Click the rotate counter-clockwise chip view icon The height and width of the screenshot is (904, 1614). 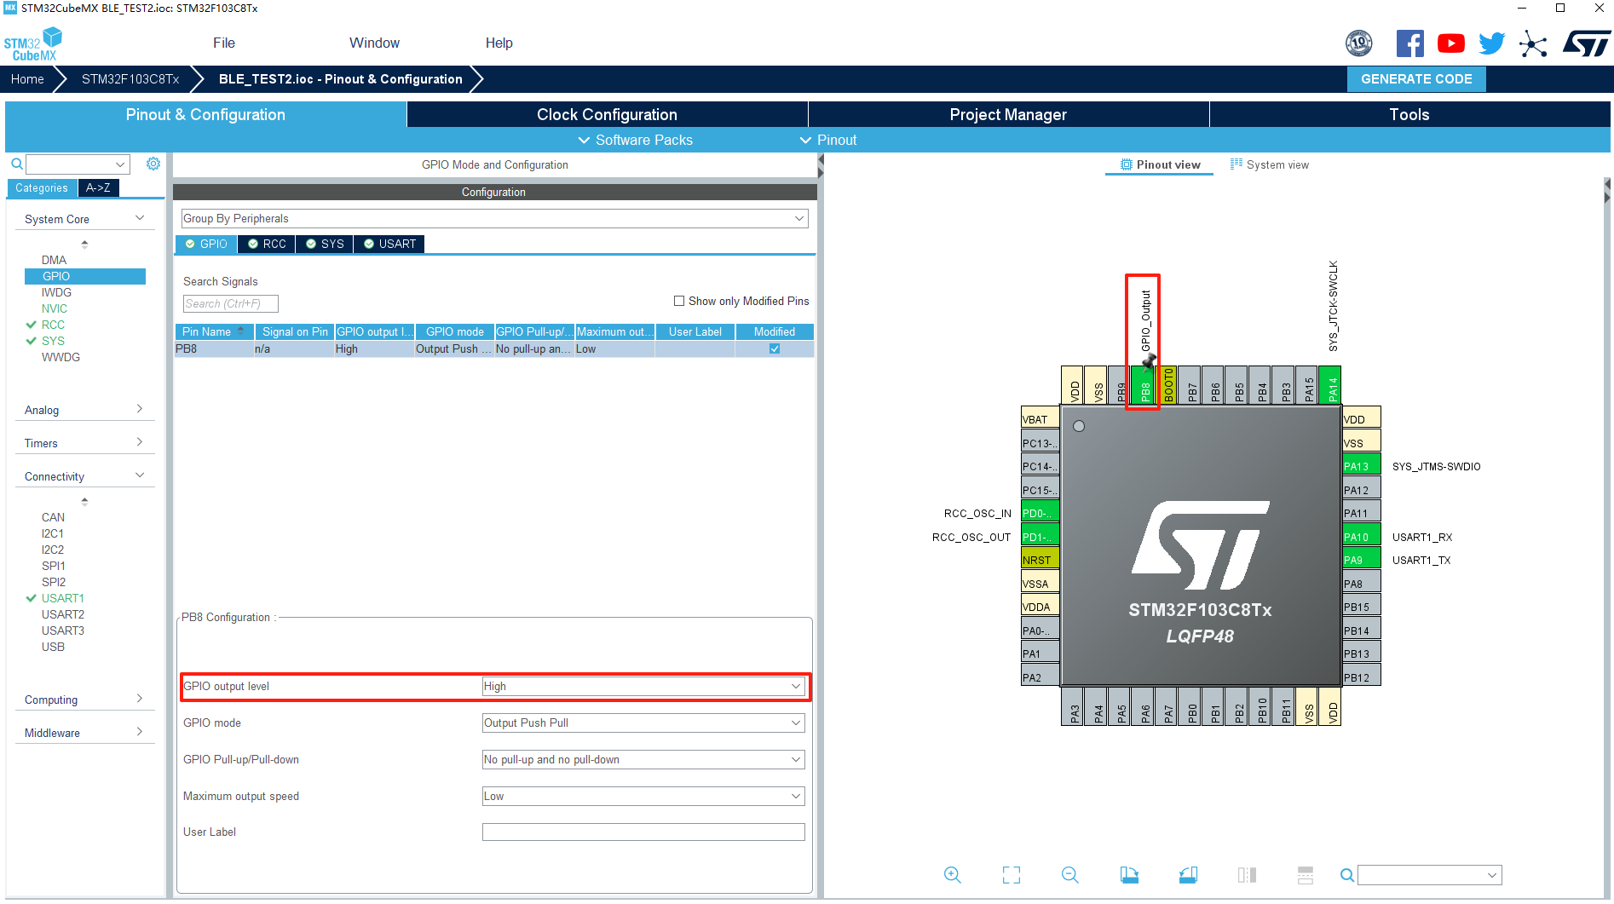tap(1188, 875)
